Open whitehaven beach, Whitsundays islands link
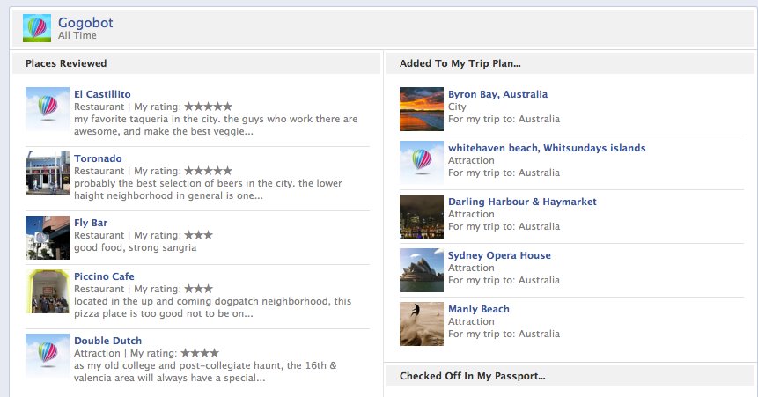The height and width of the screenshot is (397, 758). 547,148
